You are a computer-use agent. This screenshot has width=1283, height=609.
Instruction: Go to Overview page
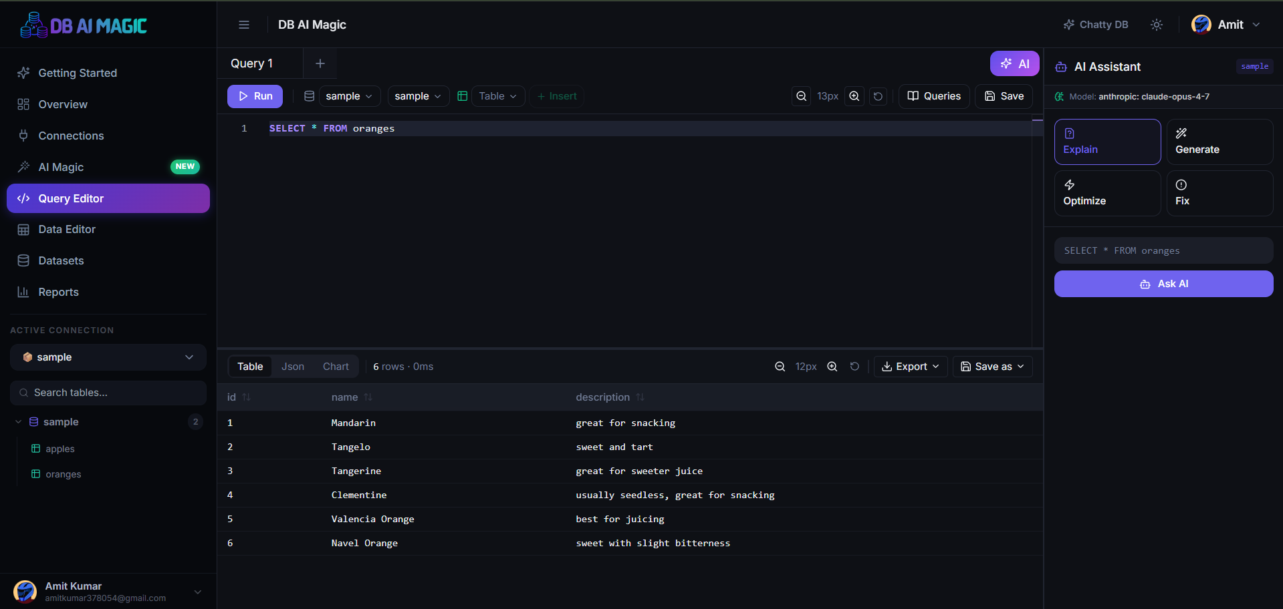click(108, 104)
